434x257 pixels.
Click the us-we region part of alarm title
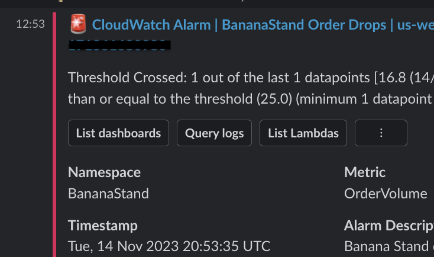(416, 25)
